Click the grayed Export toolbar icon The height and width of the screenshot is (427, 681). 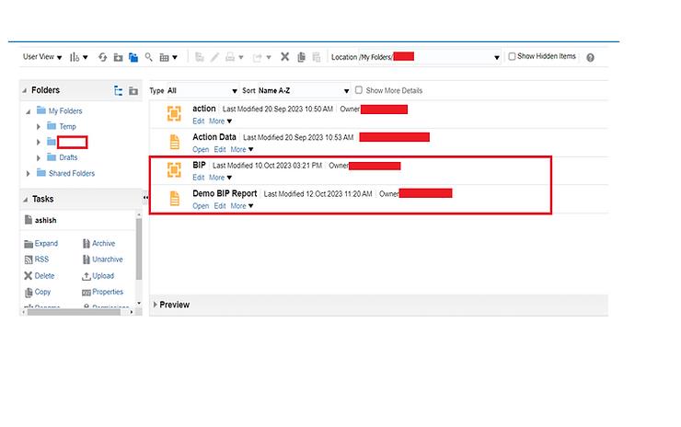click(262, 57)
